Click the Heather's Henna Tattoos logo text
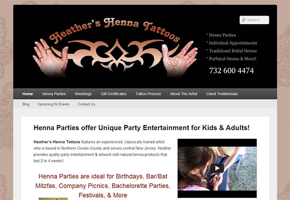290x200 pixels. tap(115, 29)
